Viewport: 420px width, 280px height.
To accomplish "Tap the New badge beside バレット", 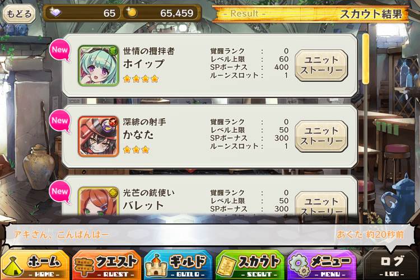I will coord(60,192).
